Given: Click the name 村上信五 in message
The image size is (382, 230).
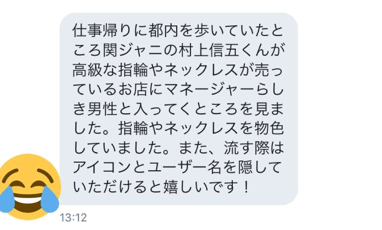Looking at the screenshot, I should pyautogui.click(x=209, y=51).
